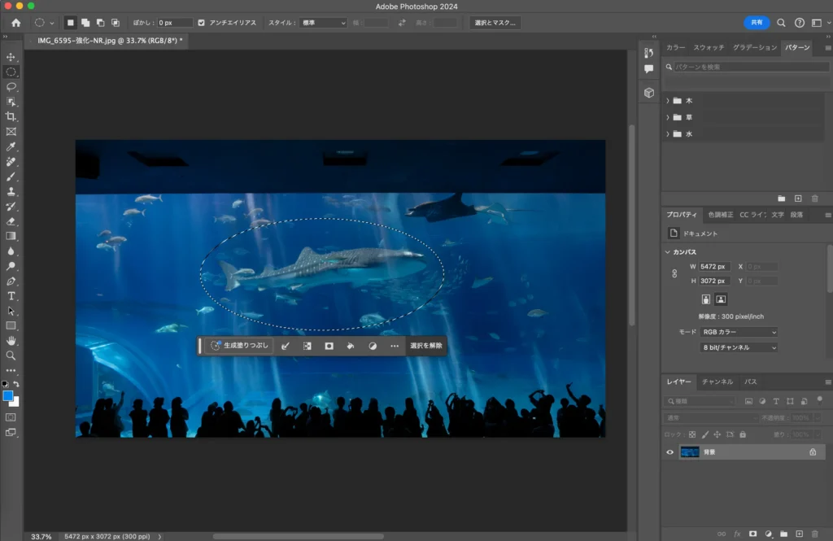
Task: Select the Move tool
Action: coord(11,57)
